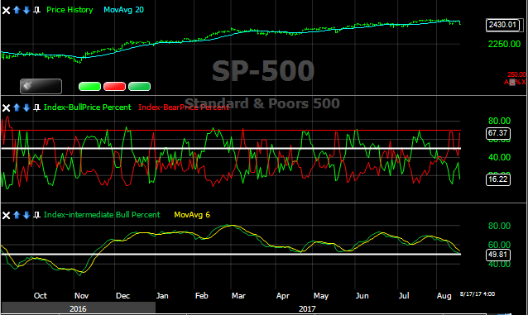Click 80.00 on the BullPrice pane scale
Image resolution: width=528 pixels, height=315 pixels.
[x=499, y=121]
